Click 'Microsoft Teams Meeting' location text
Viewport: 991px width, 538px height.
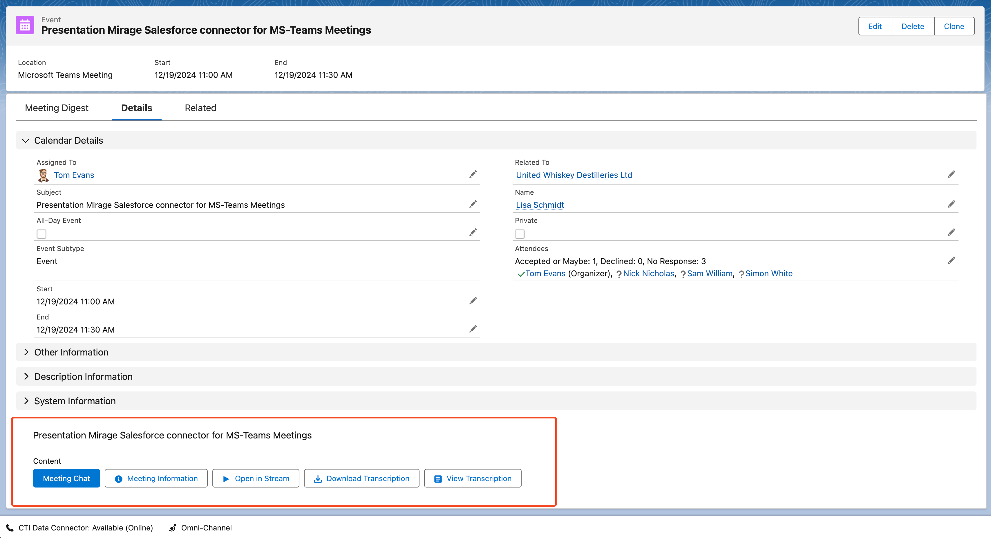click(x=65, y=75)
